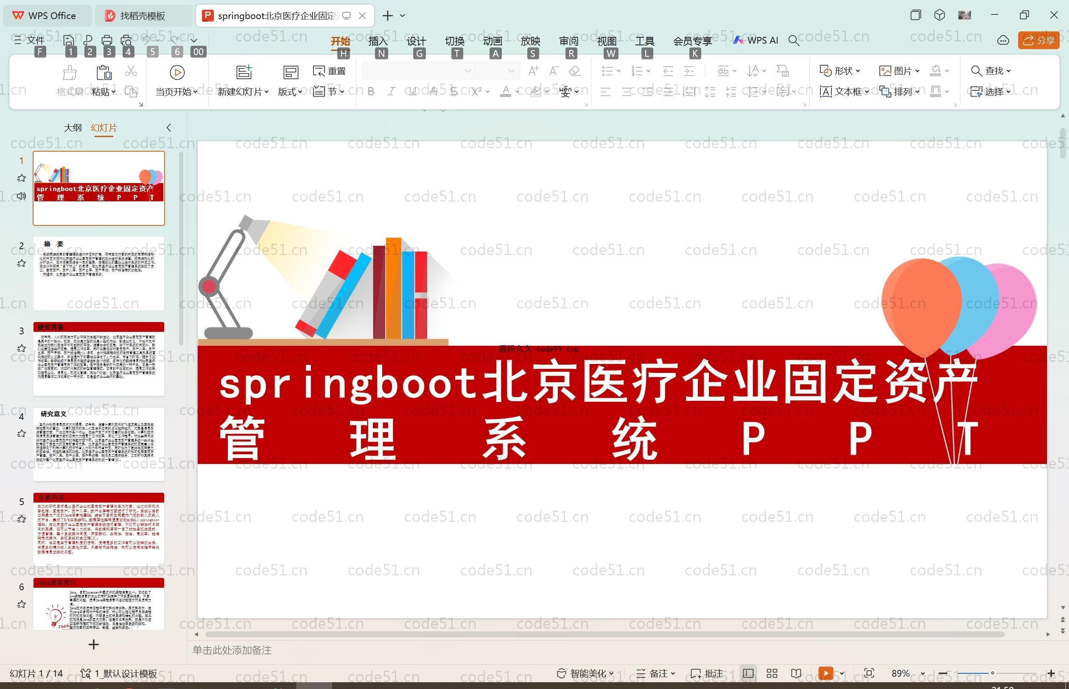Open the 切换 Transitions tab
This screenshot has height=689, width=1069.
tap(455, 41)
